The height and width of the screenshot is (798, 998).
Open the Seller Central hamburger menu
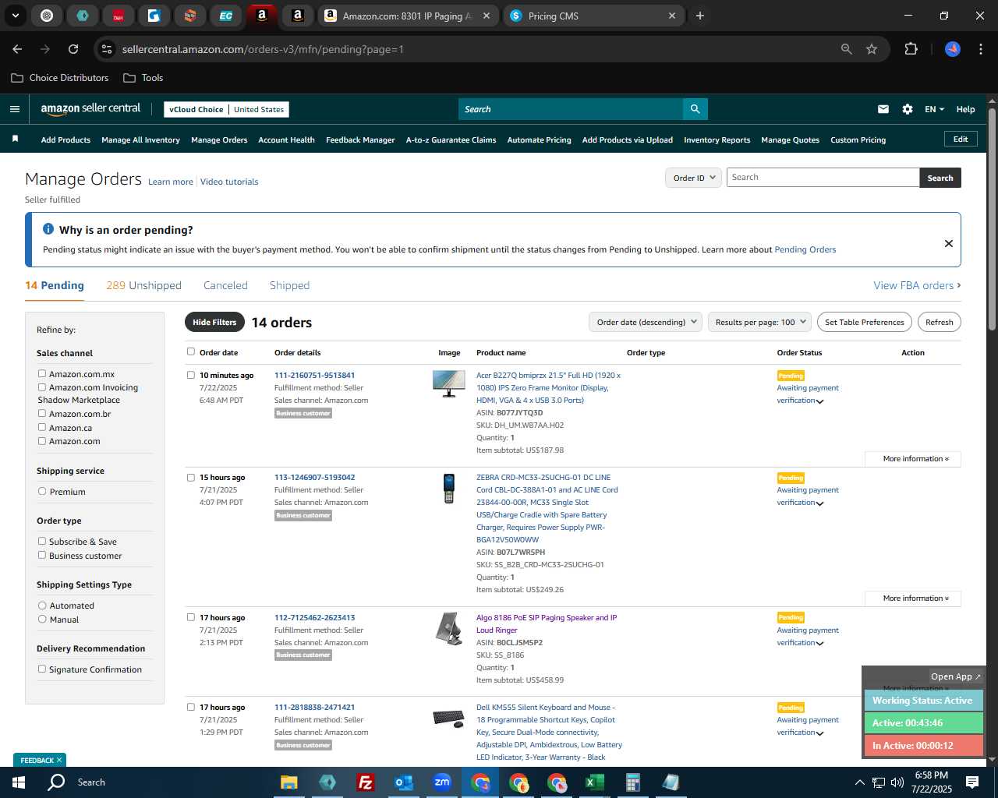tap(15, 109)
